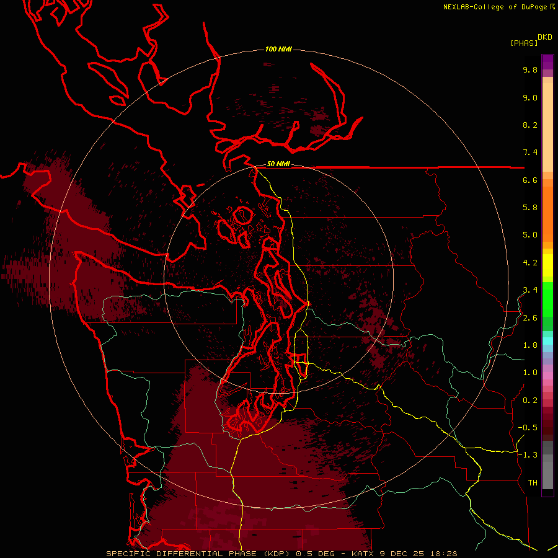Click the DKD unit label above the scale
Screen dimensions: 558x558
545,37
